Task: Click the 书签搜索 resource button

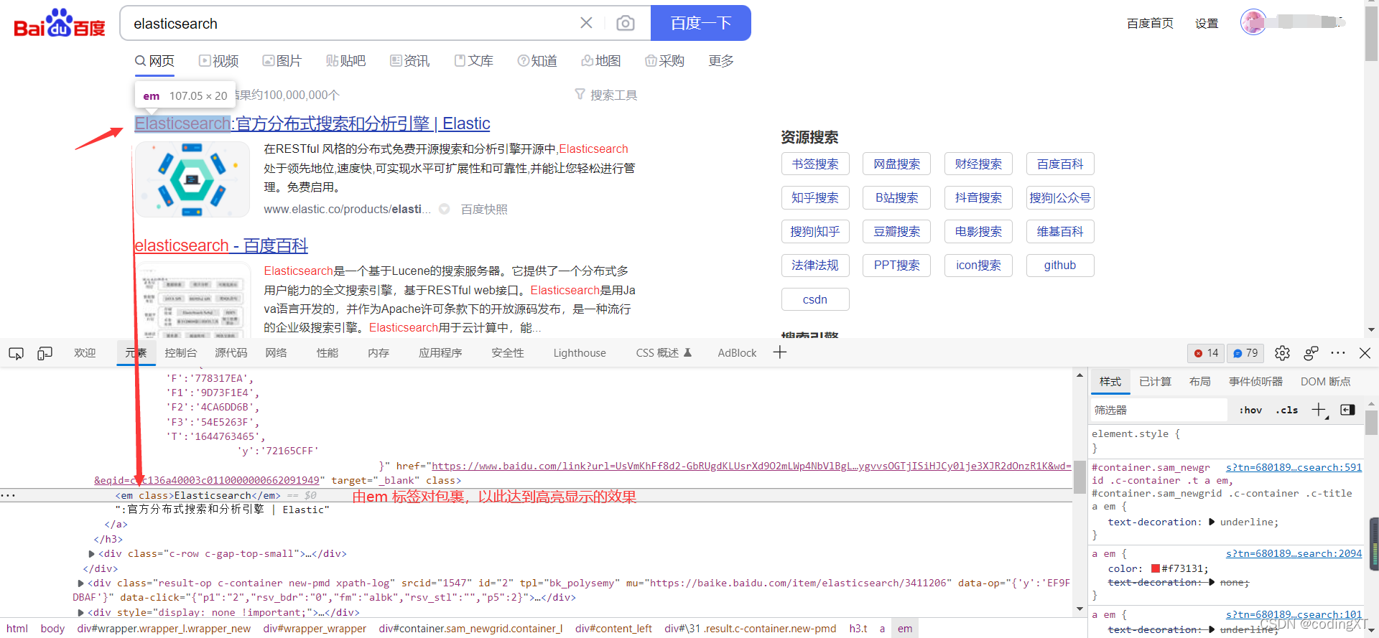Action: (x=815, y=164)
